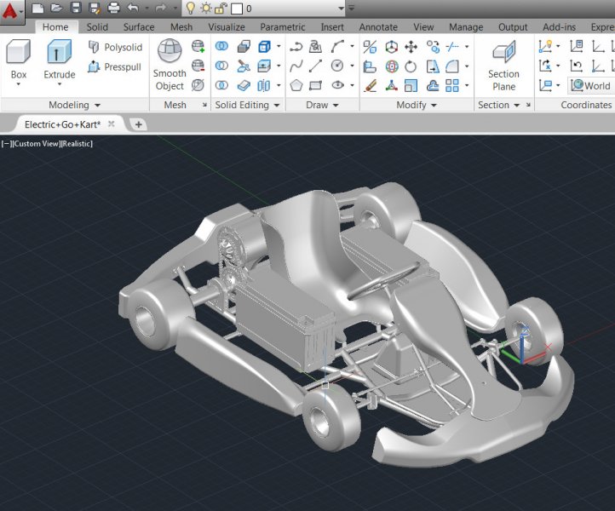Expand the Box tool dropdown arrow
Screen dimensions: 615x511
click(19, 84)
